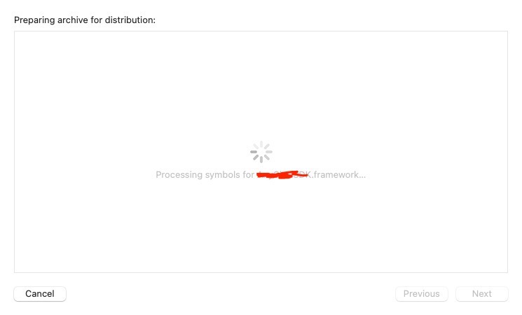Click the disabled Next button
The image size is (522, 315).
point(482,294)
